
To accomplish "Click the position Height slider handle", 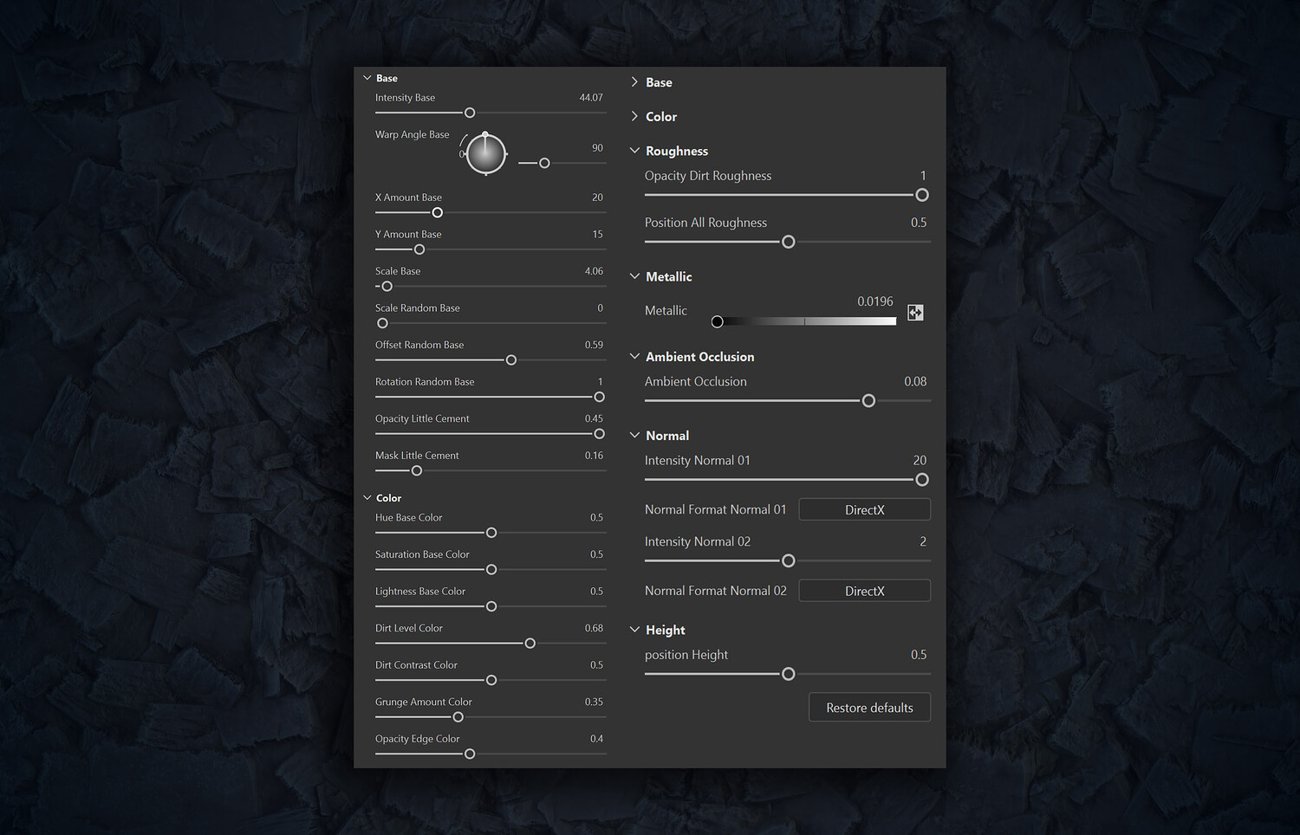I will click(x=789, y=674).
